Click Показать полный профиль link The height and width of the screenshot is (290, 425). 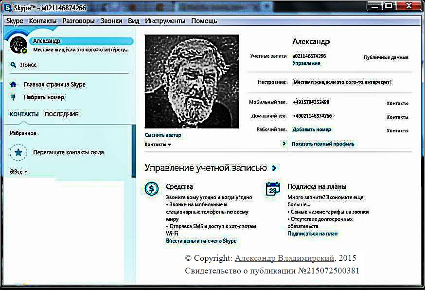pyautogui.click(x=323, y=144)
